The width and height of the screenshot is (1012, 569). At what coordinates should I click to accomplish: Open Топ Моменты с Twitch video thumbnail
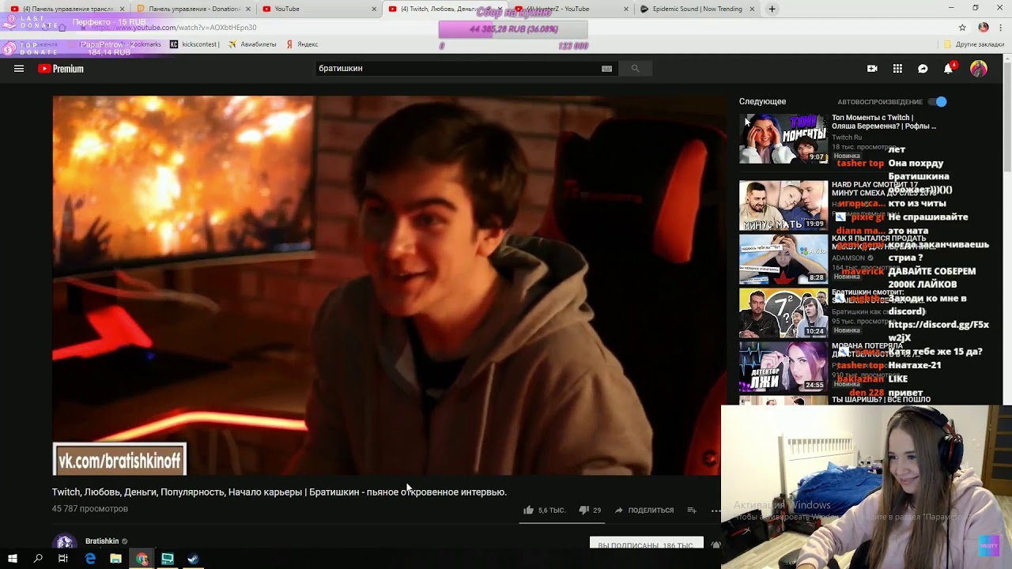(x=783, y=138)
